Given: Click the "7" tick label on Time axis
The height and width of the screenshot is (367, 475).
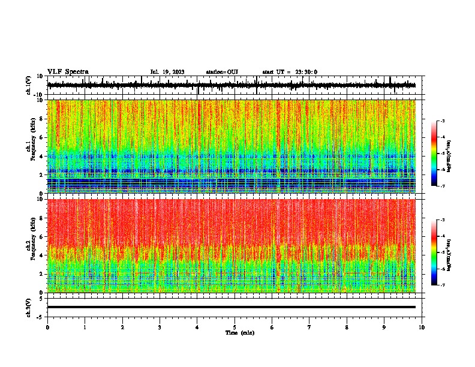Looking at the screenshot, I should click(309, 327).
